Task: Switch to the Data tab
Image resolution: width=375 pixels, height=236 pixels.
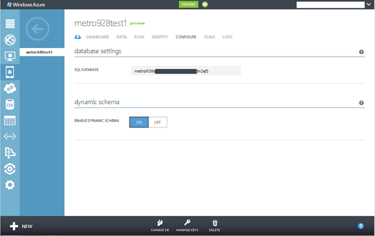Action: tap(122, 37)
